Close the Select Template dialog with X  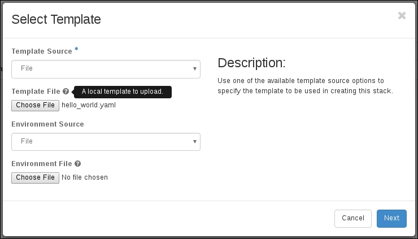(402, 16)
